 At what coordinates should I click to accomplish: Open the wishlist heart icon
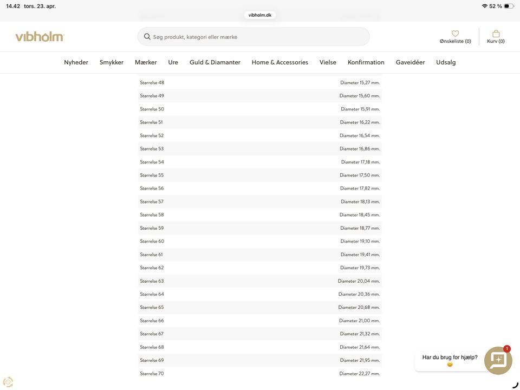[455, 34]
